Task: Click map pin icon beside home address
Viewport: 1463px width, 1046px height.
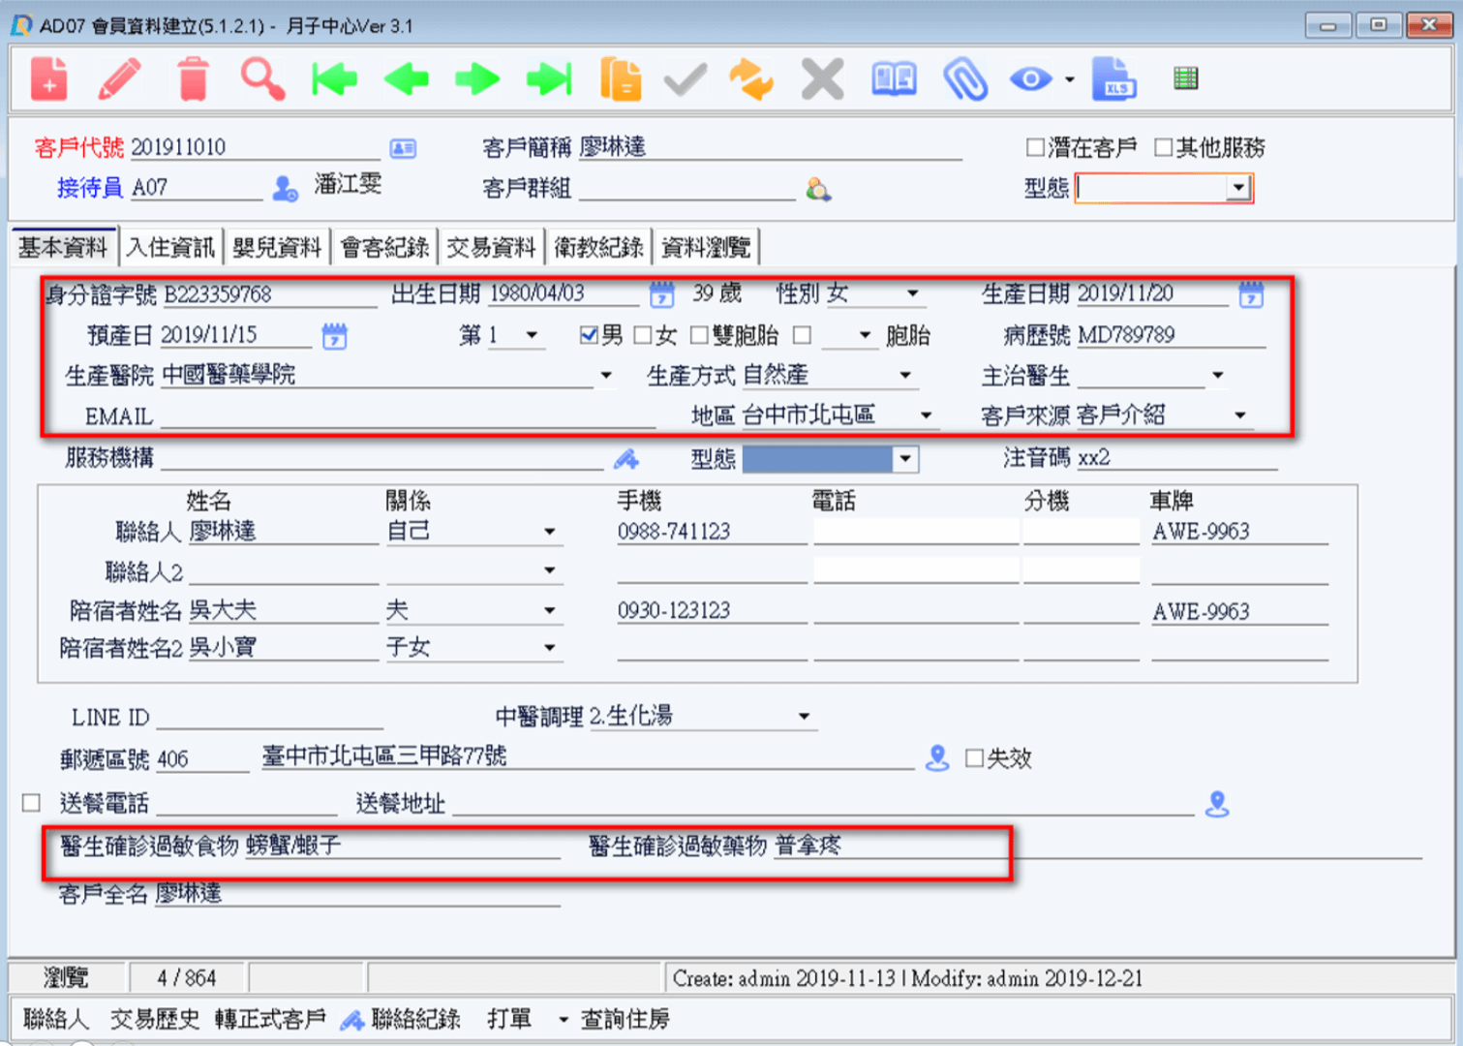Action: pos(936,757)
